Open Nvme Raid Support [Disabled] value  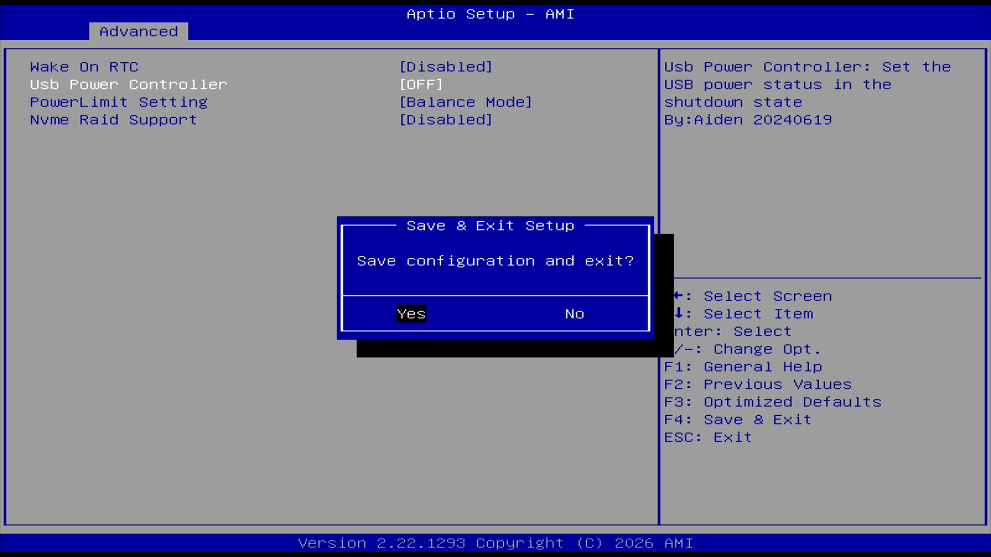[446, 120]
